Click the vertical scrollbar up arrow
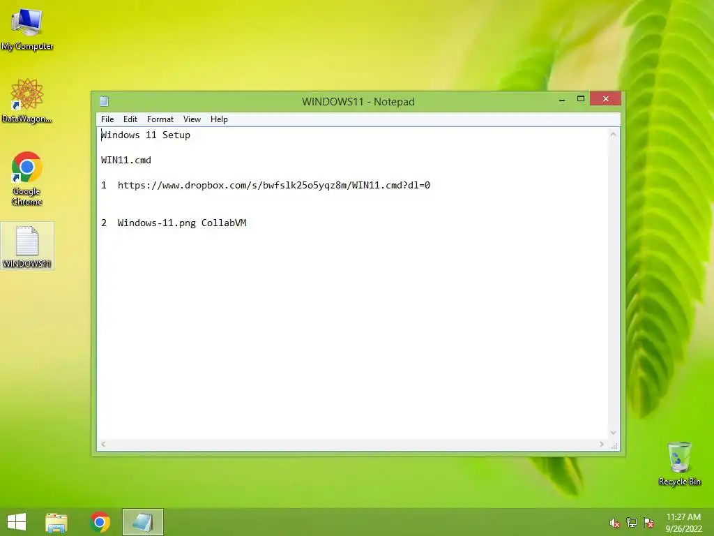 tap(614, 135)
